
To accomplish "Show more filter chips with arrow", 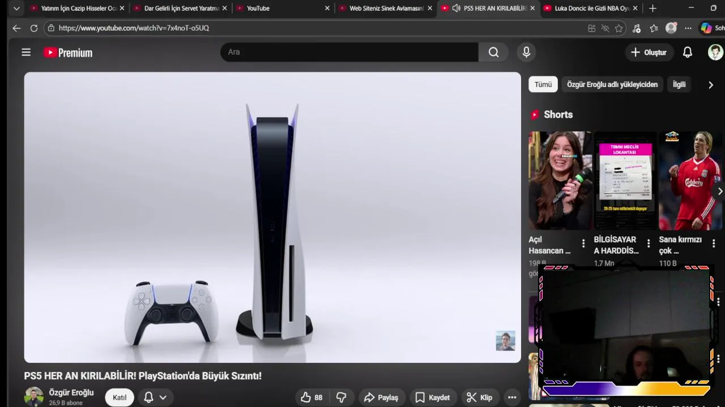I will (x=711, y=85).
